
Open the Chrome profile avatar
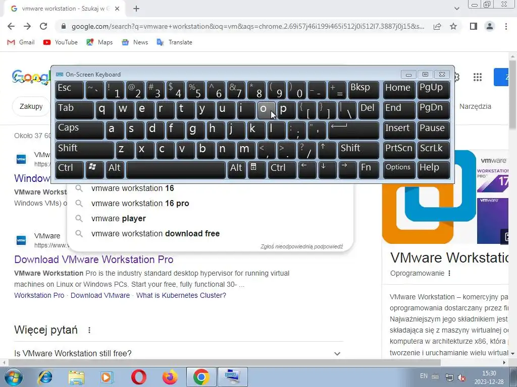490,26
